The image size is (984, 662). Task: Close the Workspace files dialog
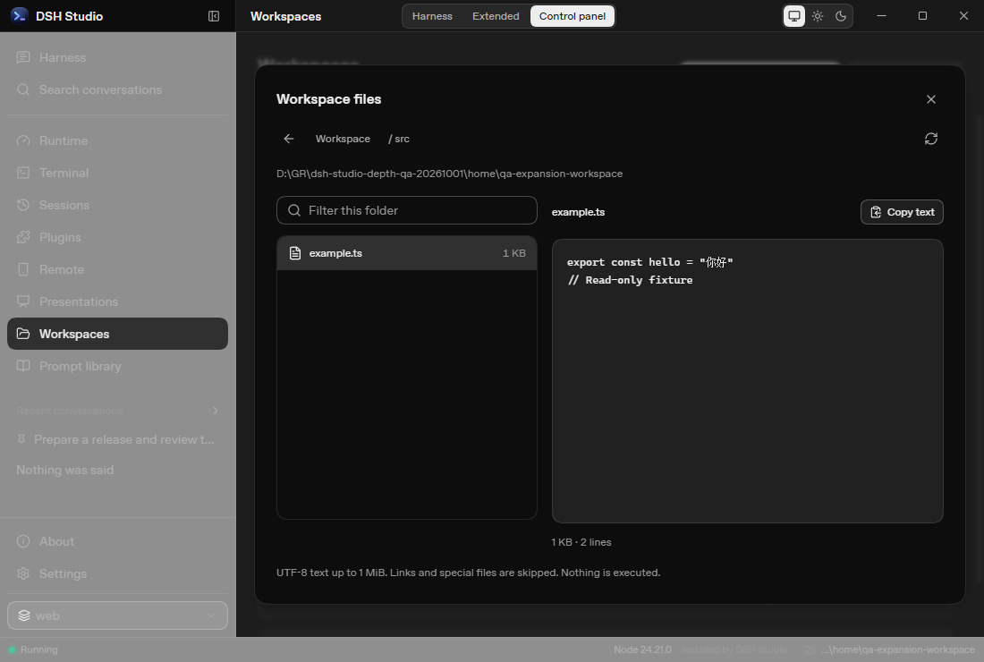coord(930,99)
